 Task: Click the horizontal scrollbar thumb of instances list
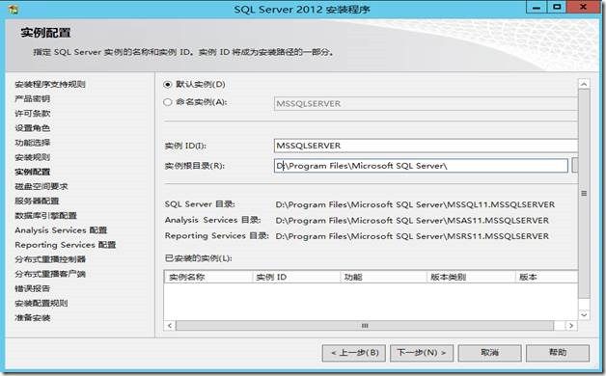click(365, 326)
